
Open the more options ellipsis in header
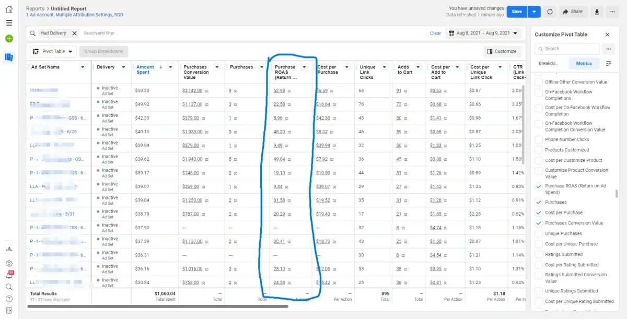tap(612, 11)
